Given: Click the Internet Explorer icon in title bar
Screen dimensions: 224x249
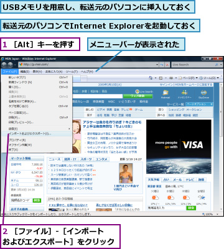Looking at the screenshot, I should pos(2,59).
